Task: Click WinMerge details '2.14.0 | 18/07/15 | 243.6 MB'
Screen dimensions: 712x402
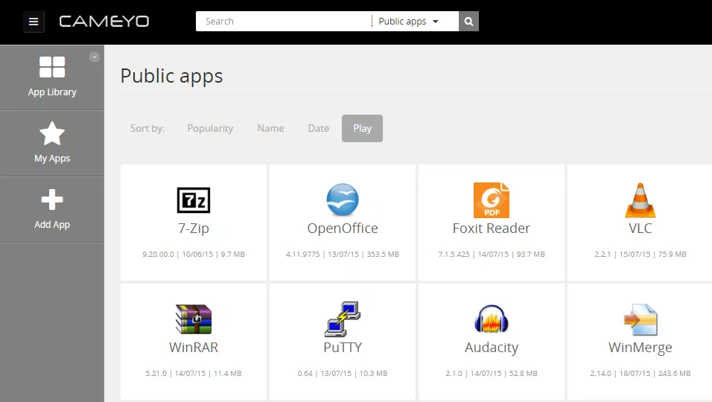Action: [641, 374]
